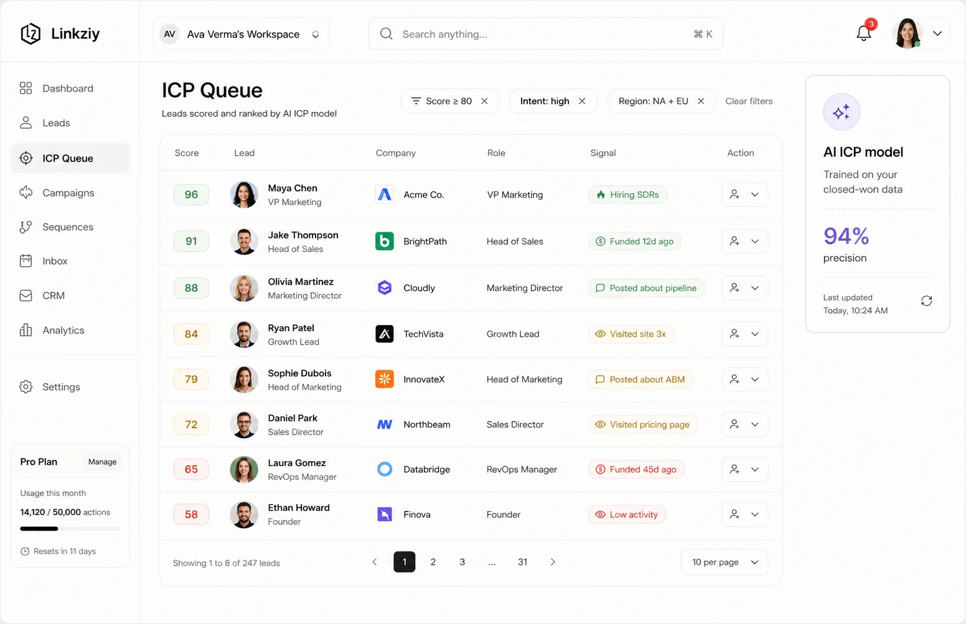This screenshot has height=624, width=966.
Task: Open the notifications bell
Action: 864,33
